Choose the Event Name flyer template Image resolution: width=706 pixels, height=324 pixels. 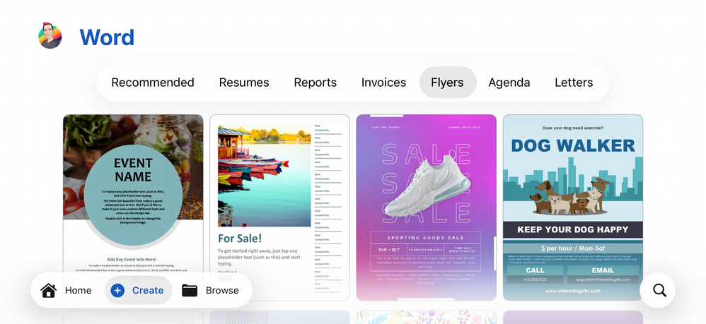point(133,207)
